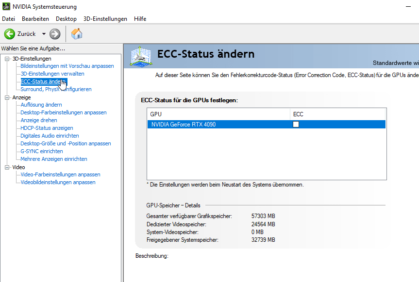Open HDCP-Status anzeigen task
This screenshot has width=419, height=282.
pos(47,128)
